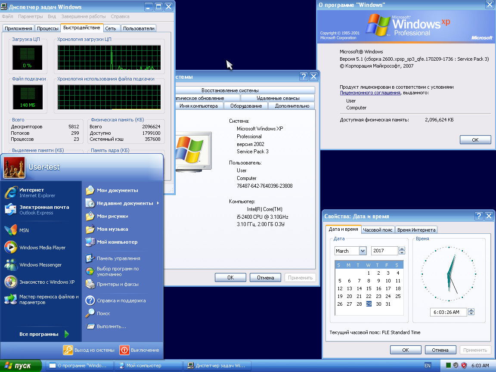Image resolution: width=496 pixels, height=372 pixels.
Task: Launch Outlook Express email icon
Action: click(11, 210)
